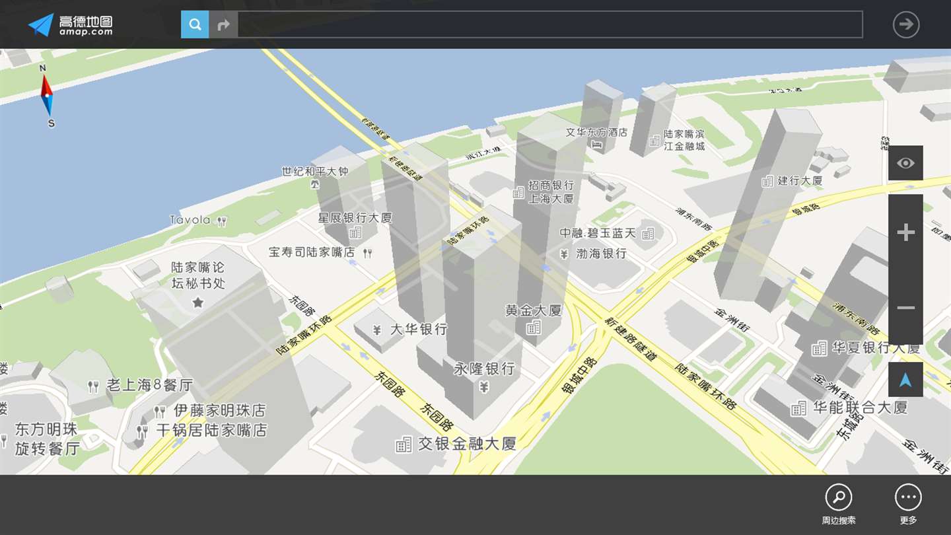Select the 建行大厦 label
This screenshot has width=951, height=535.
coord(800,180)
